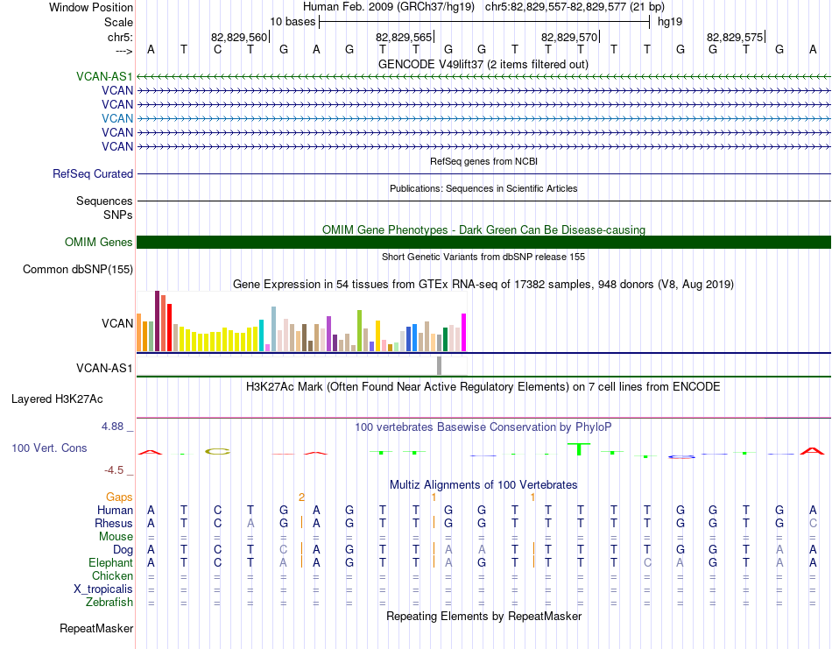Select the OMIM Genes track label
832x649 pixels.
click(99, 243)
